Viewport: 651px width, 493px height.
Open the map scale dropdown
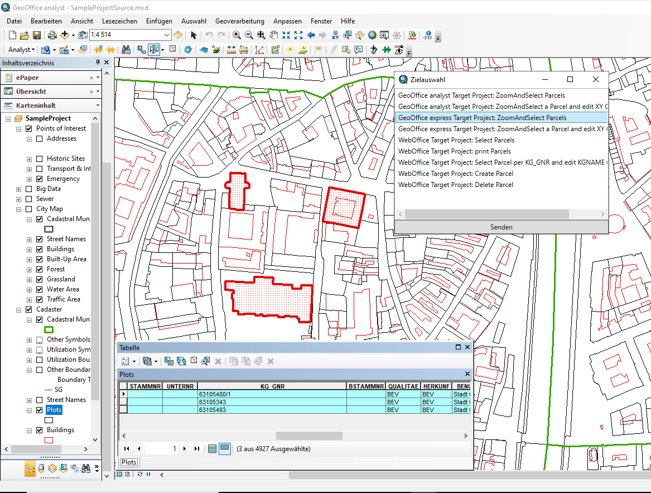(166, 35)
